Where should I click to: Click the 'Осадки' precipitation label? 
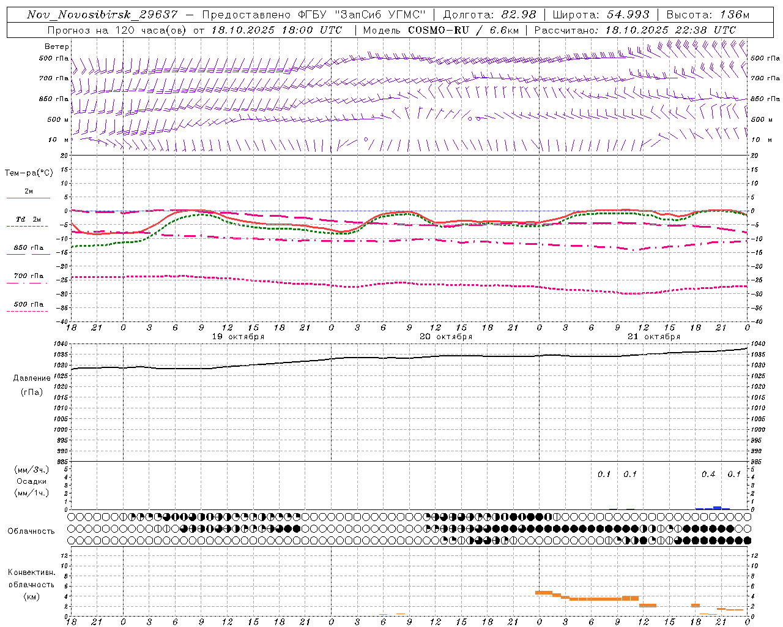[x=32, y=481]
